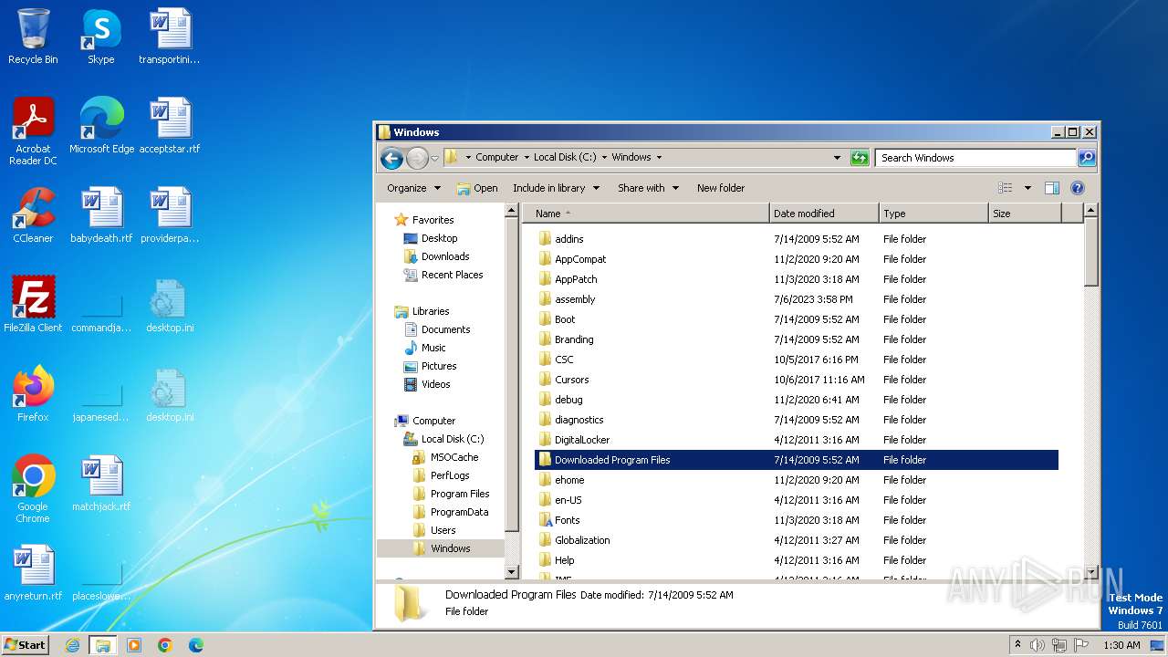This screenshot has height=657, width=1168.
Task: Open Windows Media Player in taskbar
Action: click(134, 645)
